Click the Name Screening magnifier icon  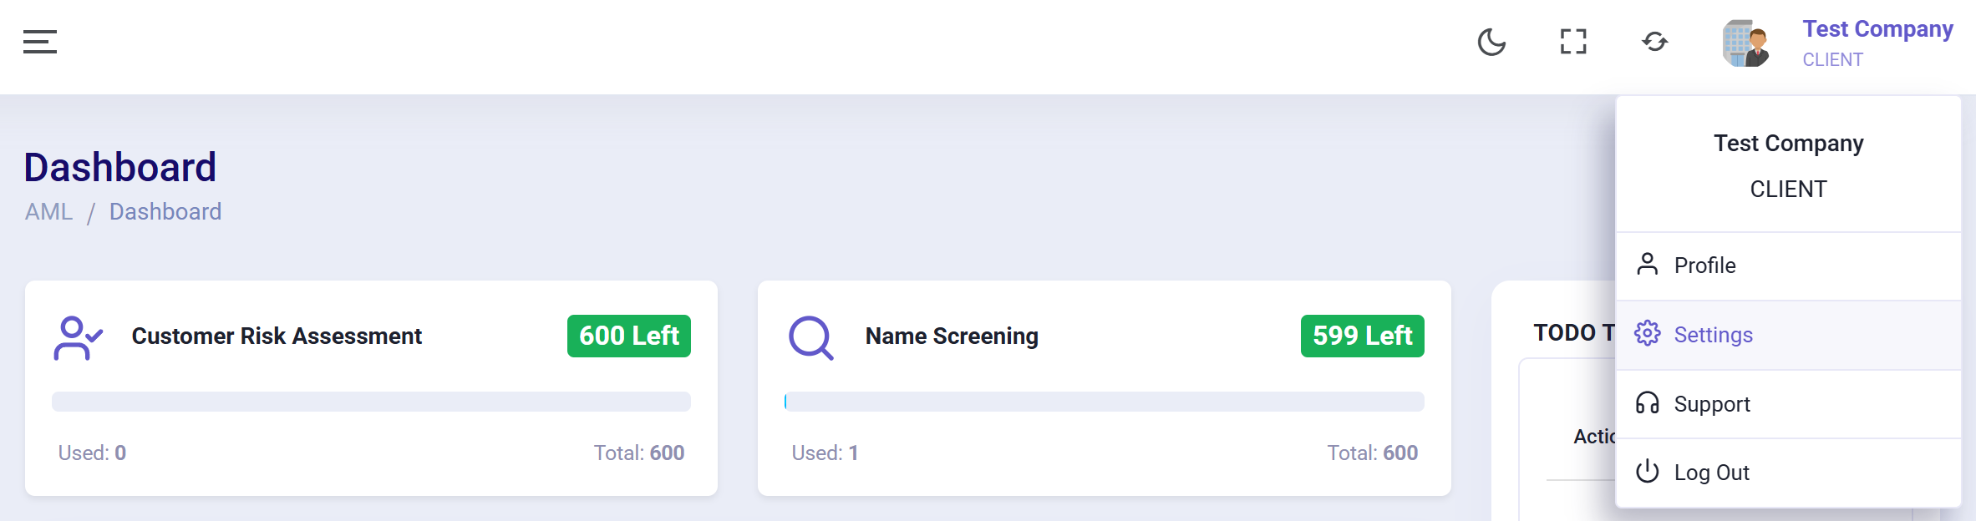[x=811, y=337]
